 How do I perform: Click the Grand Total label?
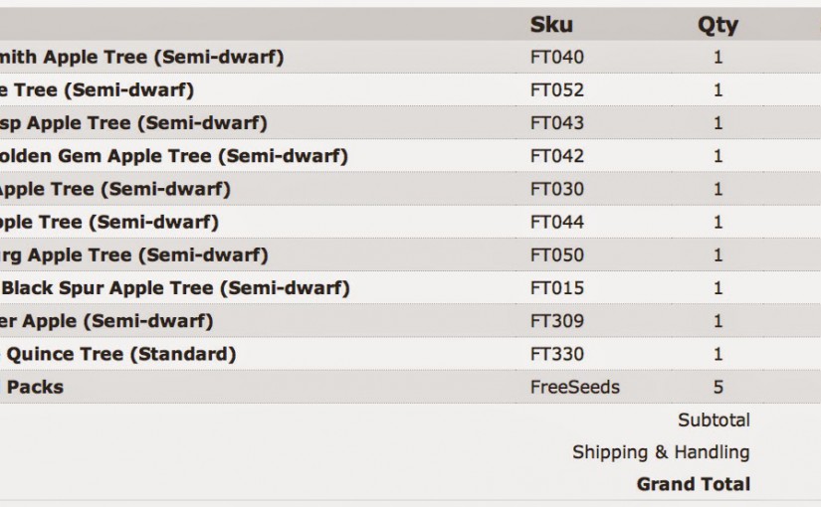point(694,484)
